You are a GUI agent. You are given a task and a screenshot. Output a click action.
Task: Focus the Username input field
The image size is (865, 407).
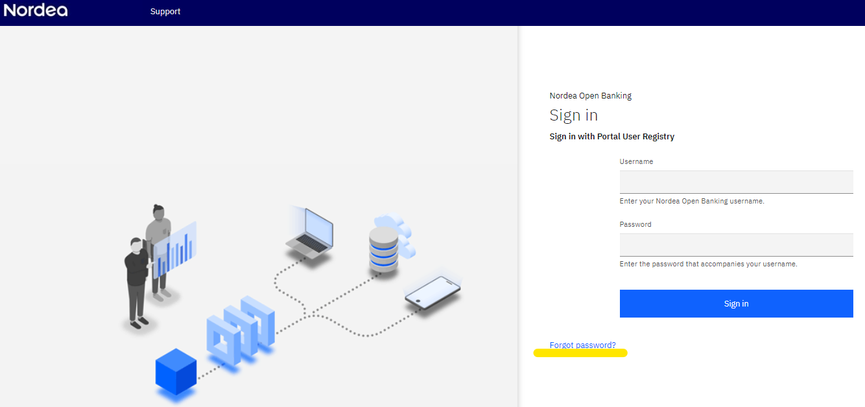coord(736,181)
